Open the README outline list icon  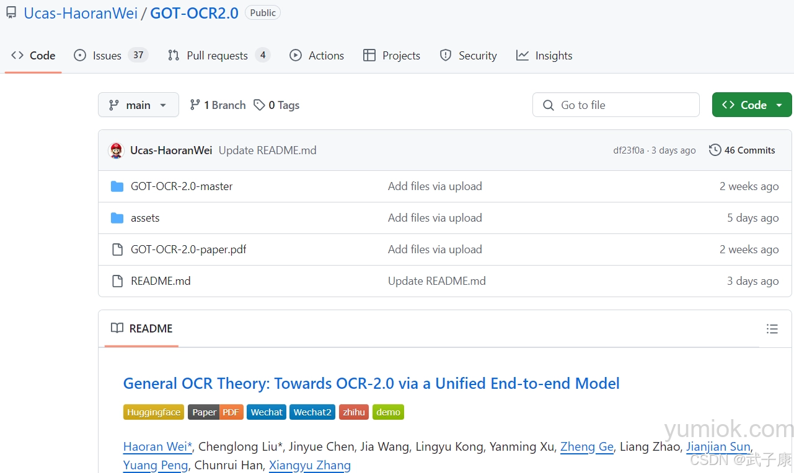point(772,329)
